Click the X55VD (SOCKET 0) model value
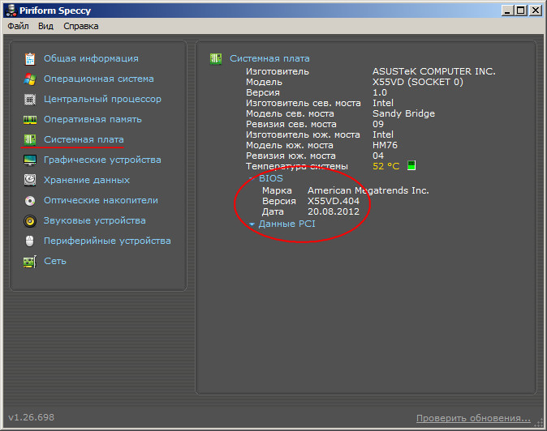The image size is (547, 431). tap(418, 82)
